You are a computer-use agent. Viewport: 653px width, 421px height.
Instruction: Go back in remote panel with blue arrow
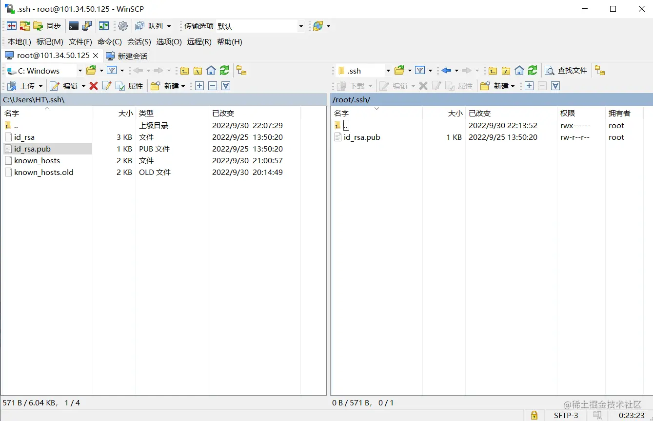coord(446,71)
